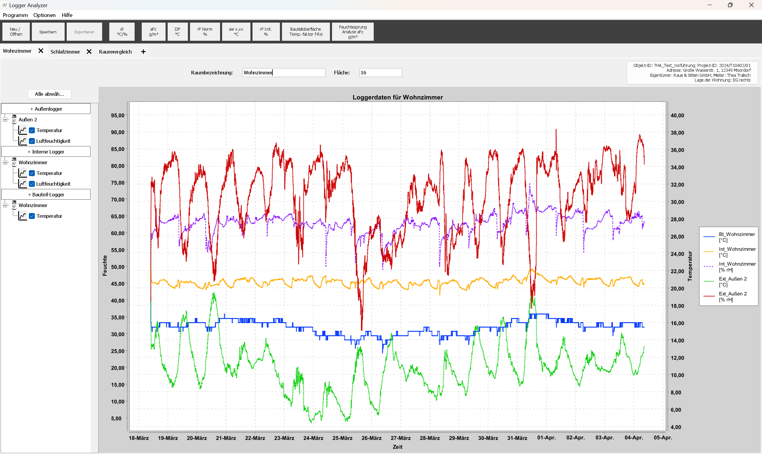This screenshot has width=762, height=454.
Task: Switch to the Raumvergleich tab
Action: pos(116,52)
